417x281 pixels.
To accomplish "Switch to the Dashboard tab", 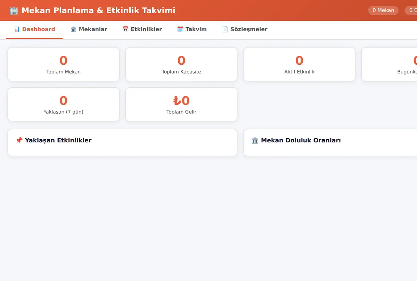I will tap(34, 29).
